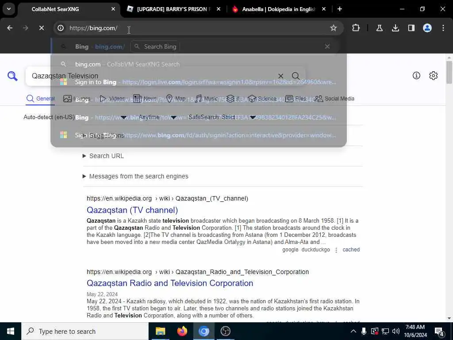Switch to the BARRY'S PRISON tab
Image resolution: width=453 pixels, height=340 pixels.
(x=173, y=9)
